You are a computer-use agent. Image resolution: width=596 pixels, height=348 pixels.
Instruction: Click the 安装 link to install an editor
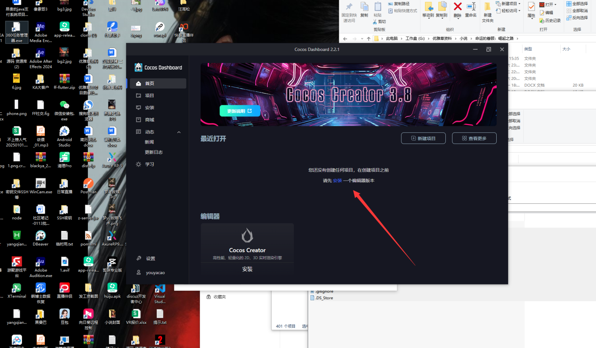tap(337, 180)
